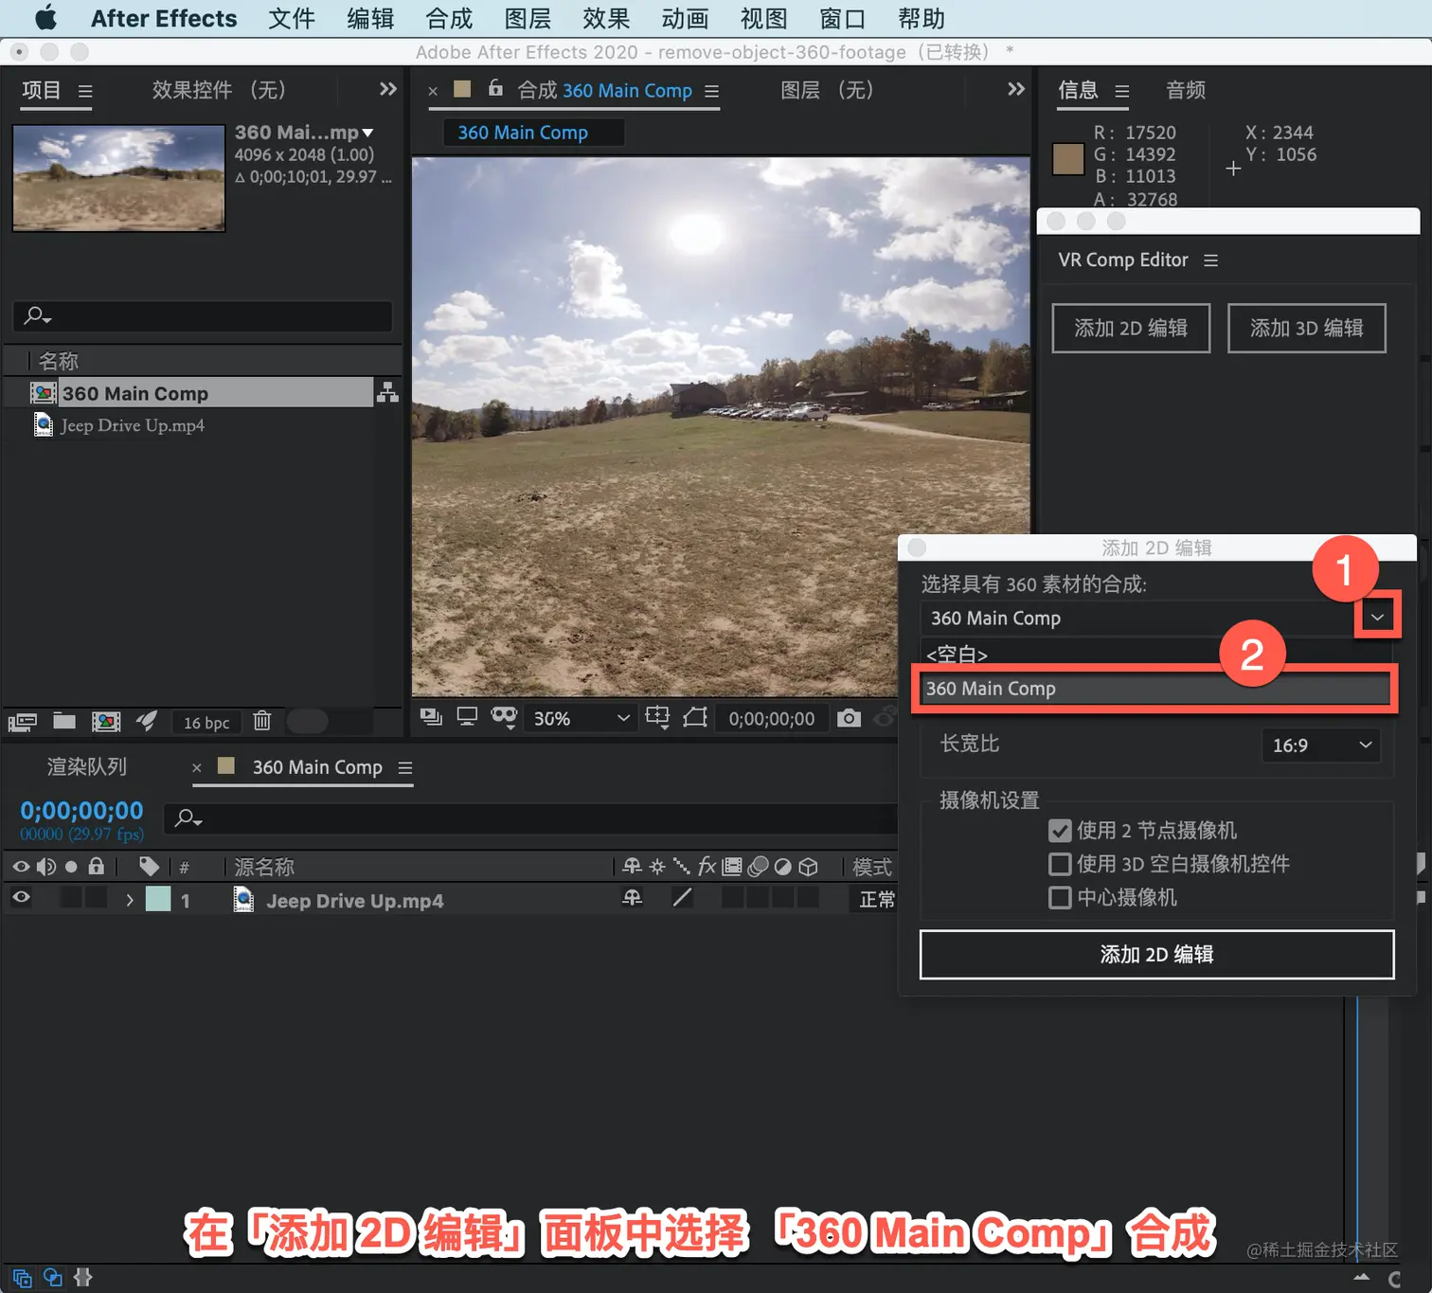Image resolution: width=1432 pixels, height=1293 pixels.
Task: Click the primary viewer monitor icon
Action: point(467,717)
